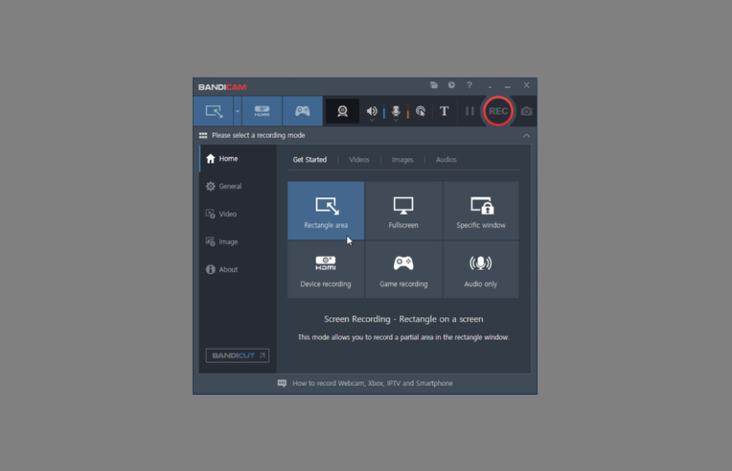
Task: Choose the Game recording tile
Action: (x=403, y=270)
